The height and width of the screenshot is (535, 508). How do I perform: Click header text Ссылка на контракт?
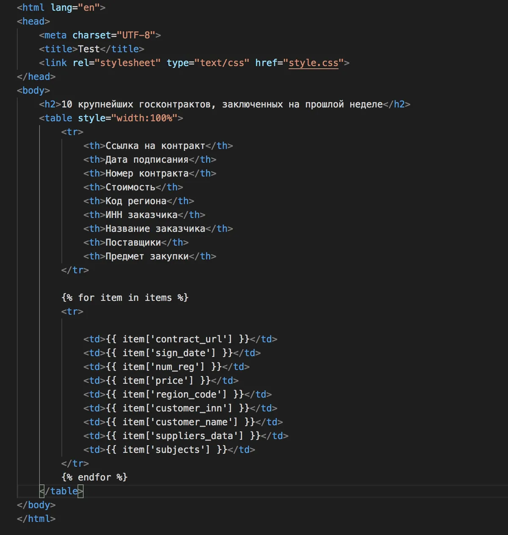pyautogui.click(x=155, y=146)
